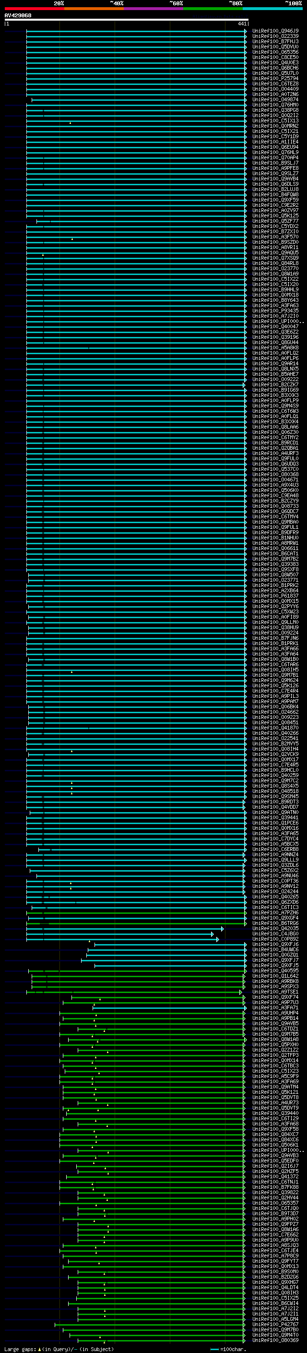Select UniRef100_C9E2R2 subject
The image size is (307, 1353).
275,205
